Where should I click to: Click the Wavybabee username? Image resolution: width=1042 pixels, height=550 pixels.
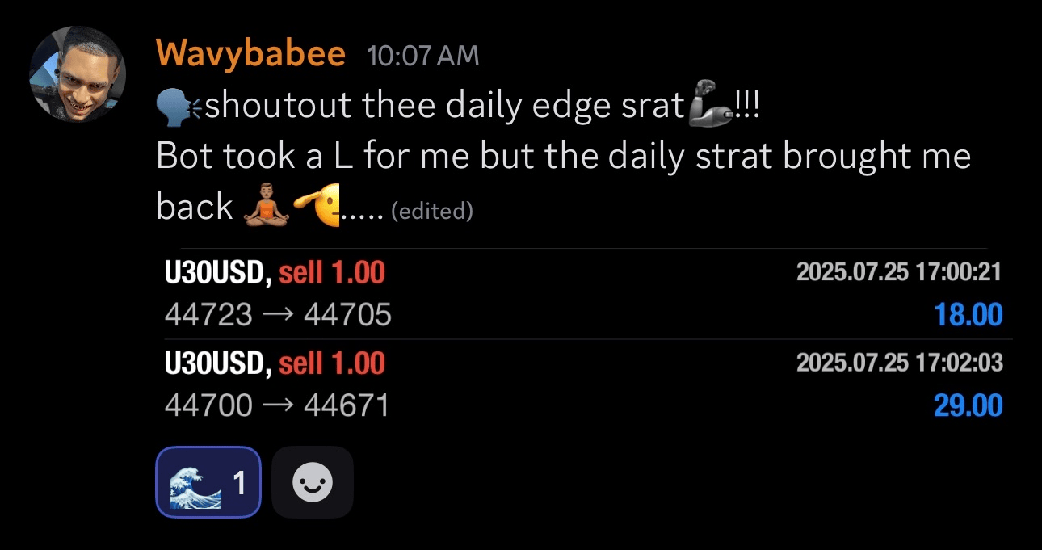(x=250, y=55)
